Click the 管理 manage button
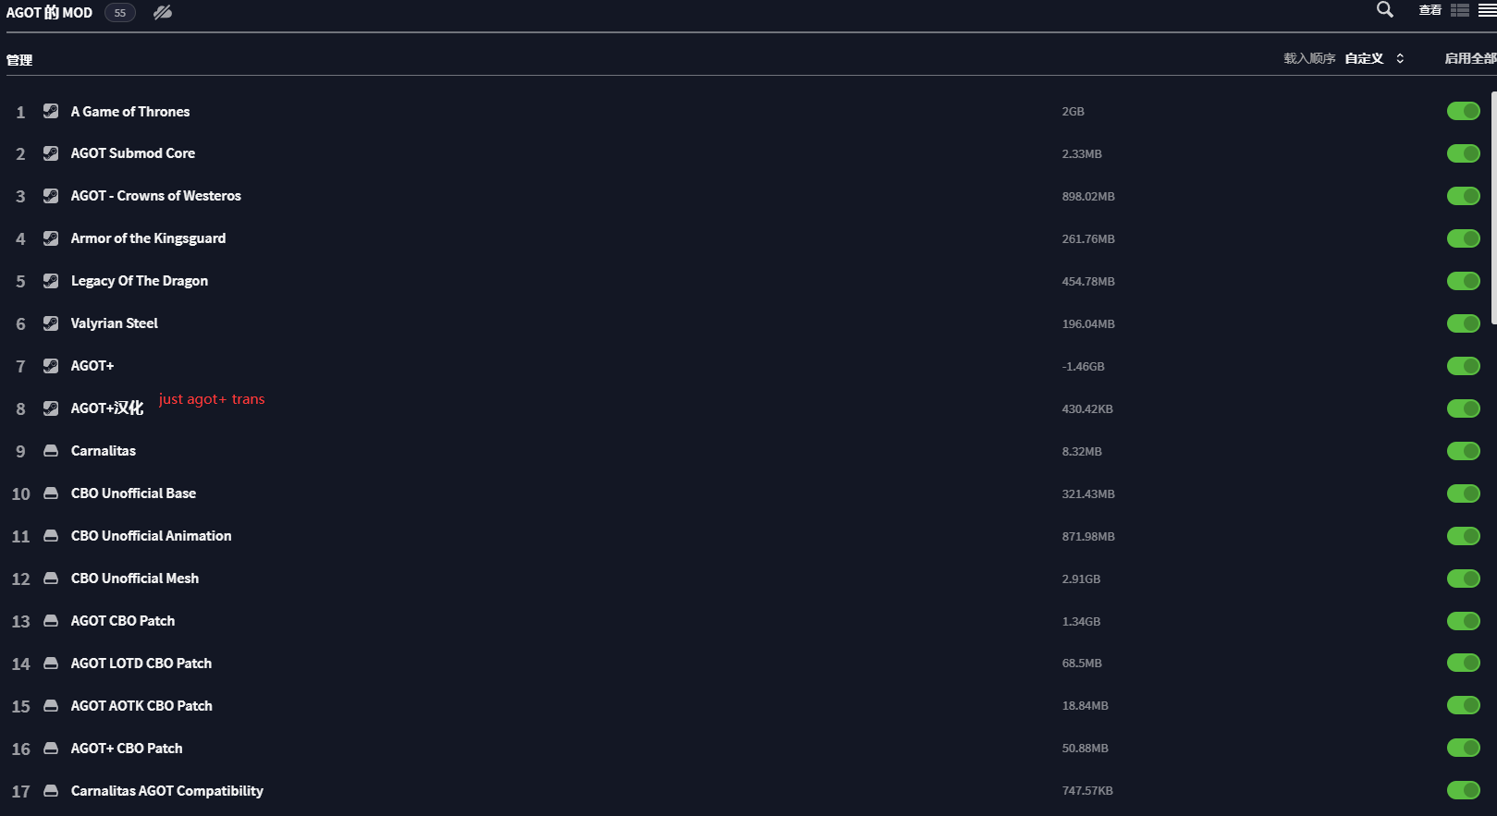 click(19, 60)
